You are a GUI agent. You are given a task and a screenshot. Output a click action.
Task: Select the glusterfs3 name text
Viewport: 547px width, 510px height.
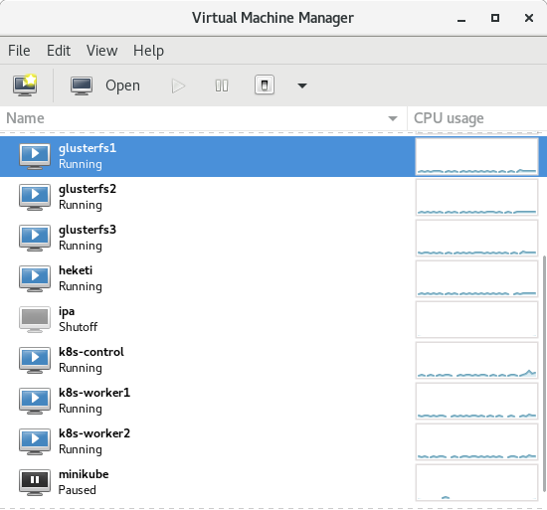click(88, 230)
